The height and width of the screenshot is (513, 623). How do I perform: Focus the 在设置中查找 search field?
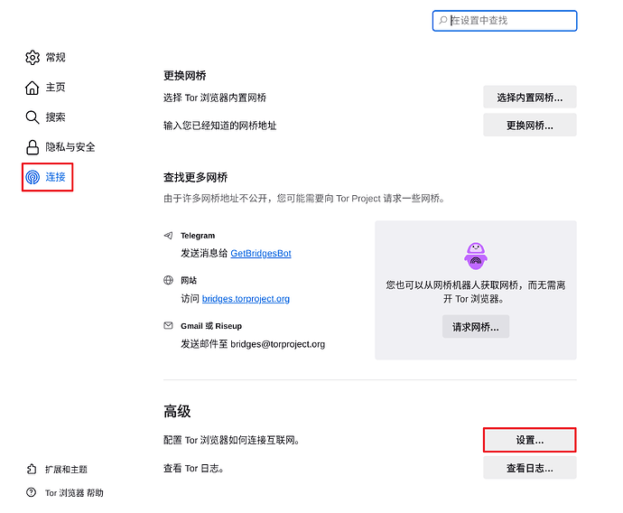click(505, 21)
